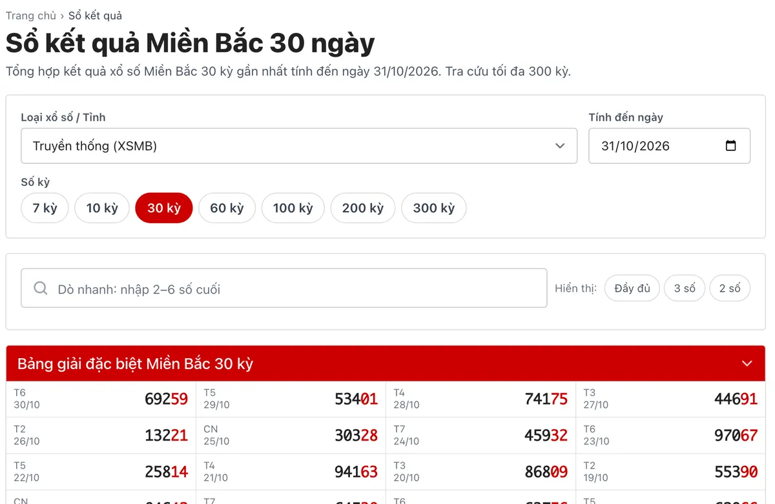Click the T5 22/10 date label
Image resolution: width=775 pixels, height=504 pixels.
point(26,472)
